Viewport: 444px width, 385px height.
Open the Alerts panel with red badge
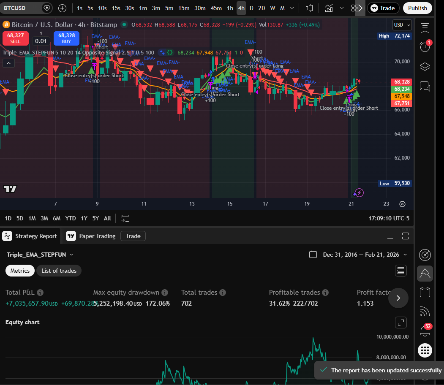(x=425, y=47)
